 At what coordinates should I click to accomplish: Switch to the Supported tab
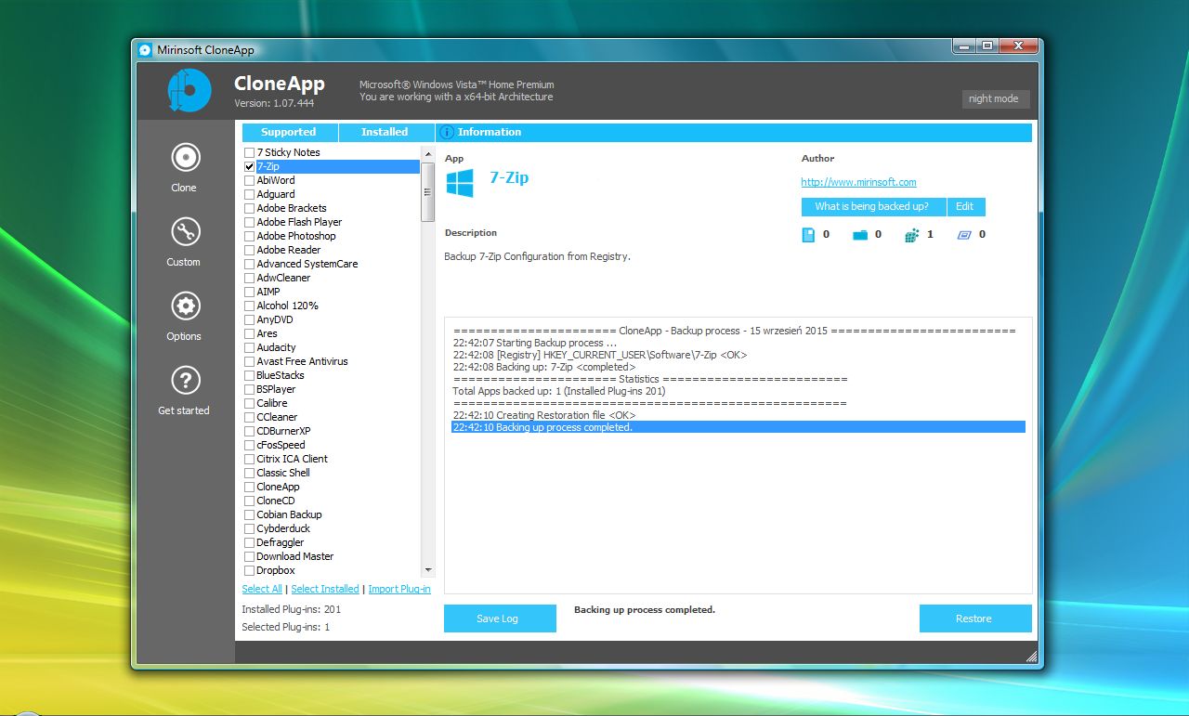289,133
